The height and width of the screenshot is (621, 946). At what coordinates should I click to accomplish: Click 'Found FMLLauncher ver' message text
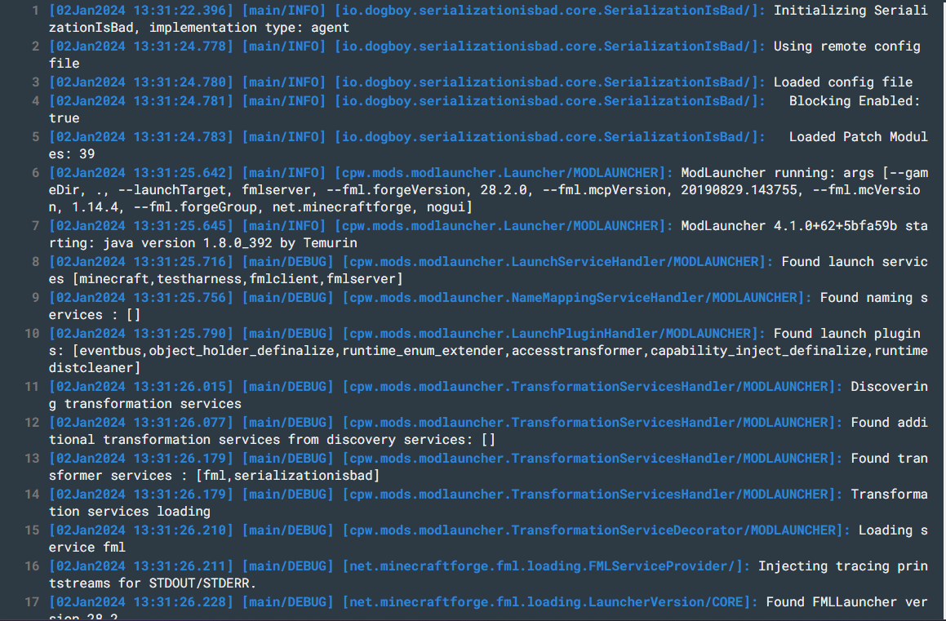point(847,601)
